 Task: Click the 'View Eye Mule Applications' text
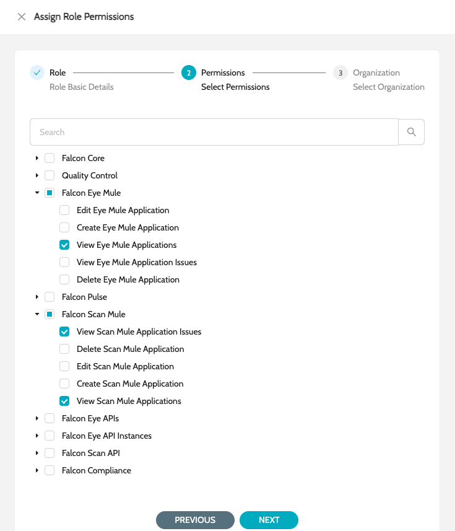126,245
